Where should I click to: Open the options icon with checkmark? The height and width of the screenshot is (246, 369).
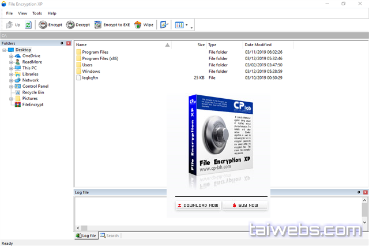164,25
